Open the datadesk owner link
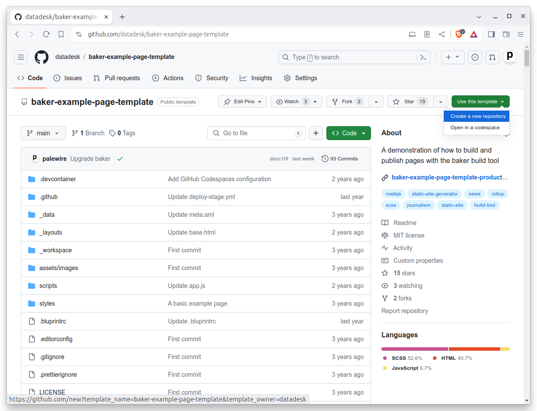This screenshot has height=411, width=537. [68, 57]
